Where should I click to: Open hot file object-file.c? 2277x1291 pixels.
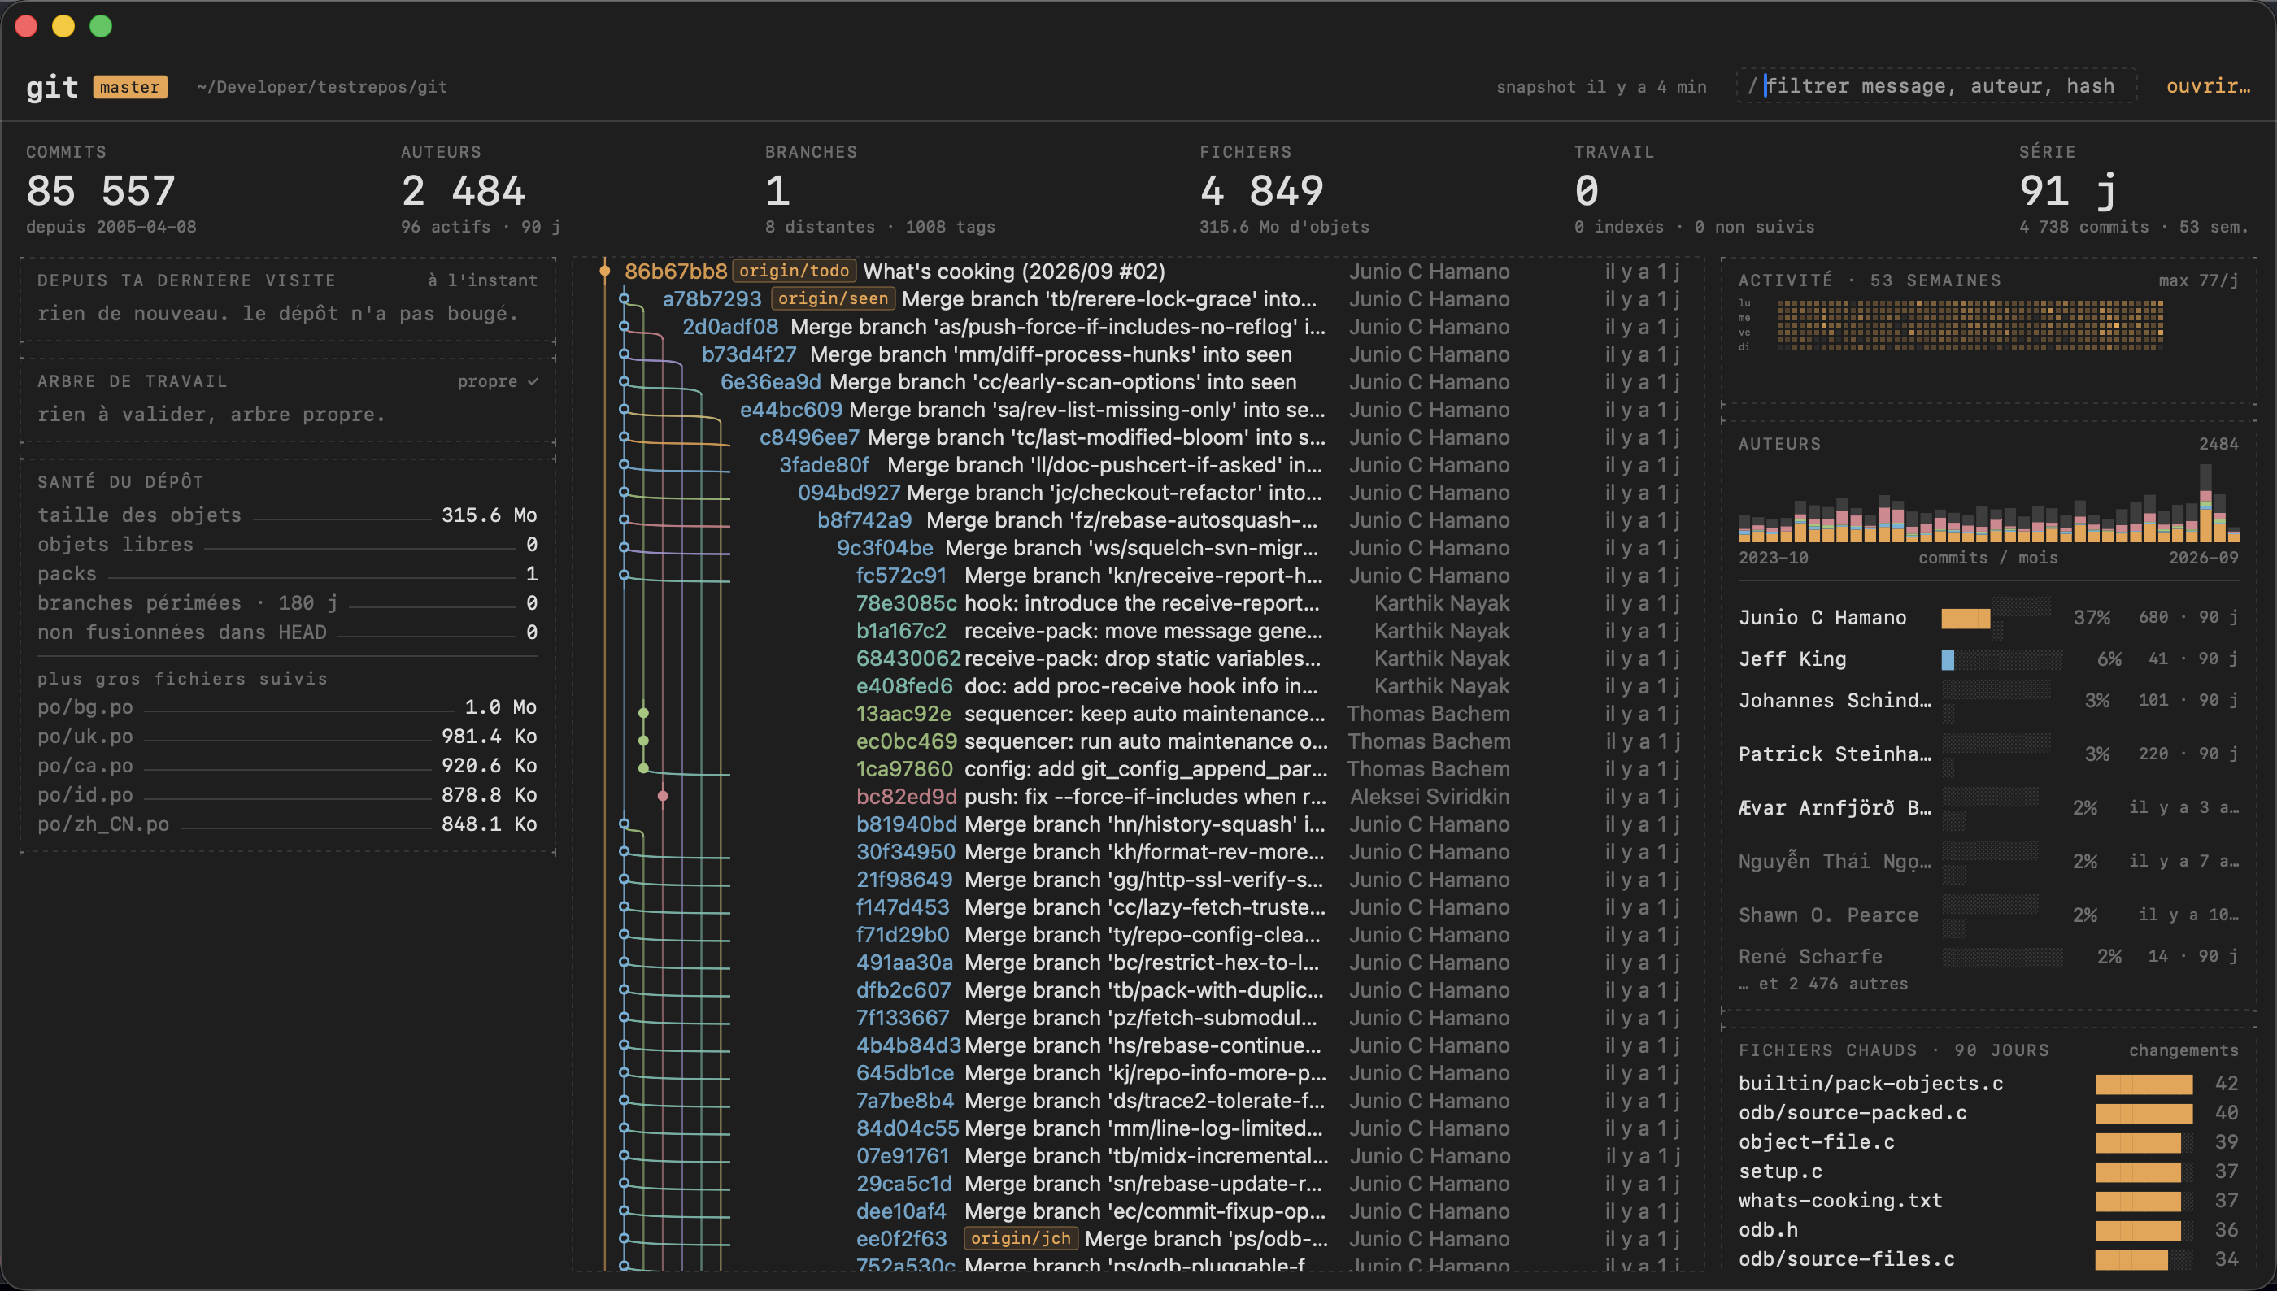click(1988, 1142)
